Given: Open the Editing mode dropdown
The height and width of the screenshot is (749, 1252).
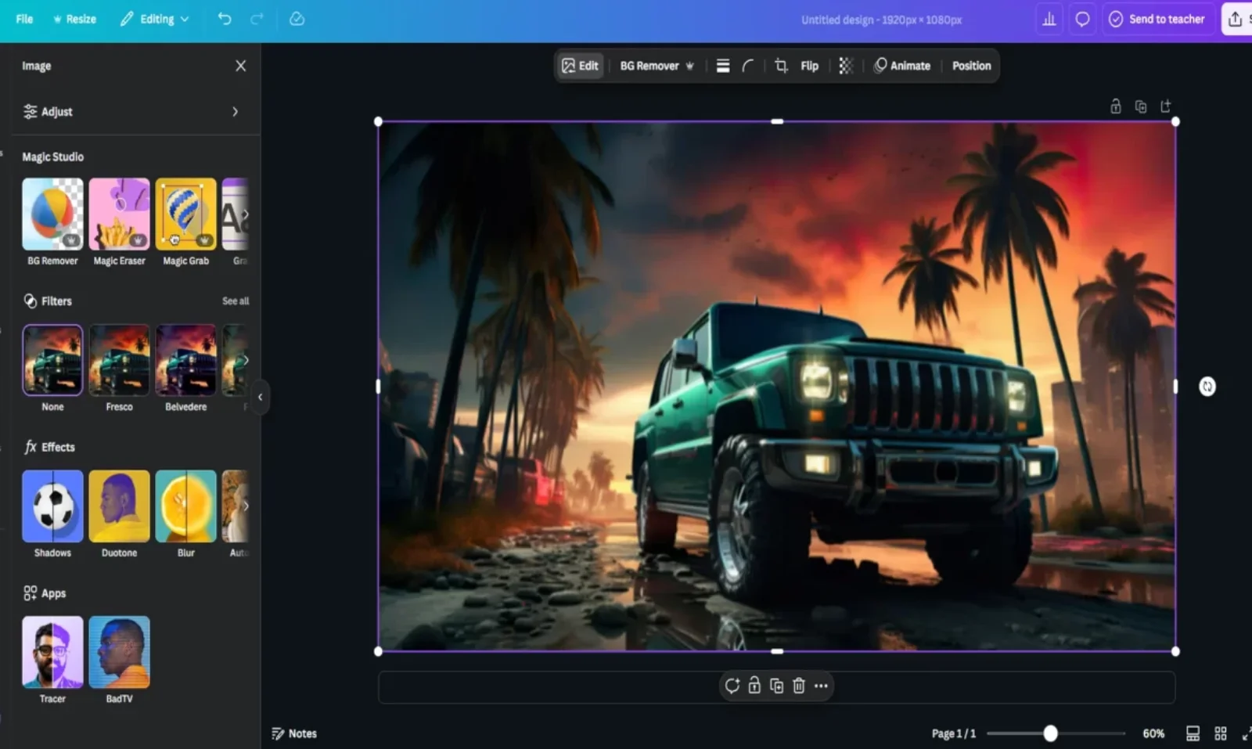Looking at the screenshot, I should pos(155,19).
